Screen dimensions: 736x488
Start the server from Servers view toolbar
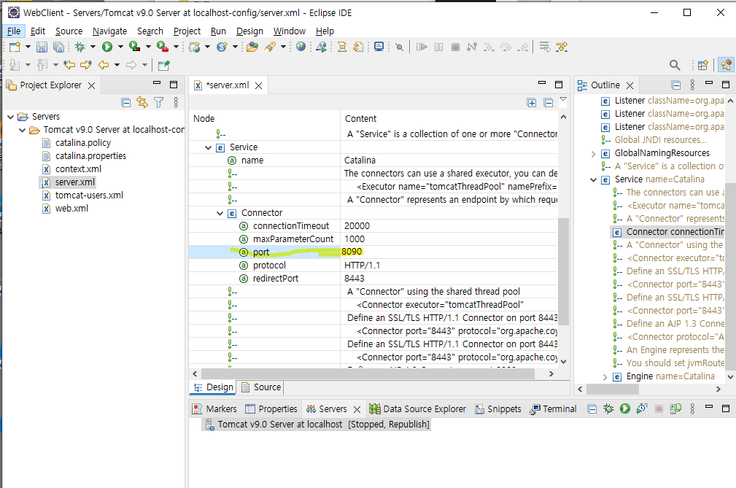624,408
